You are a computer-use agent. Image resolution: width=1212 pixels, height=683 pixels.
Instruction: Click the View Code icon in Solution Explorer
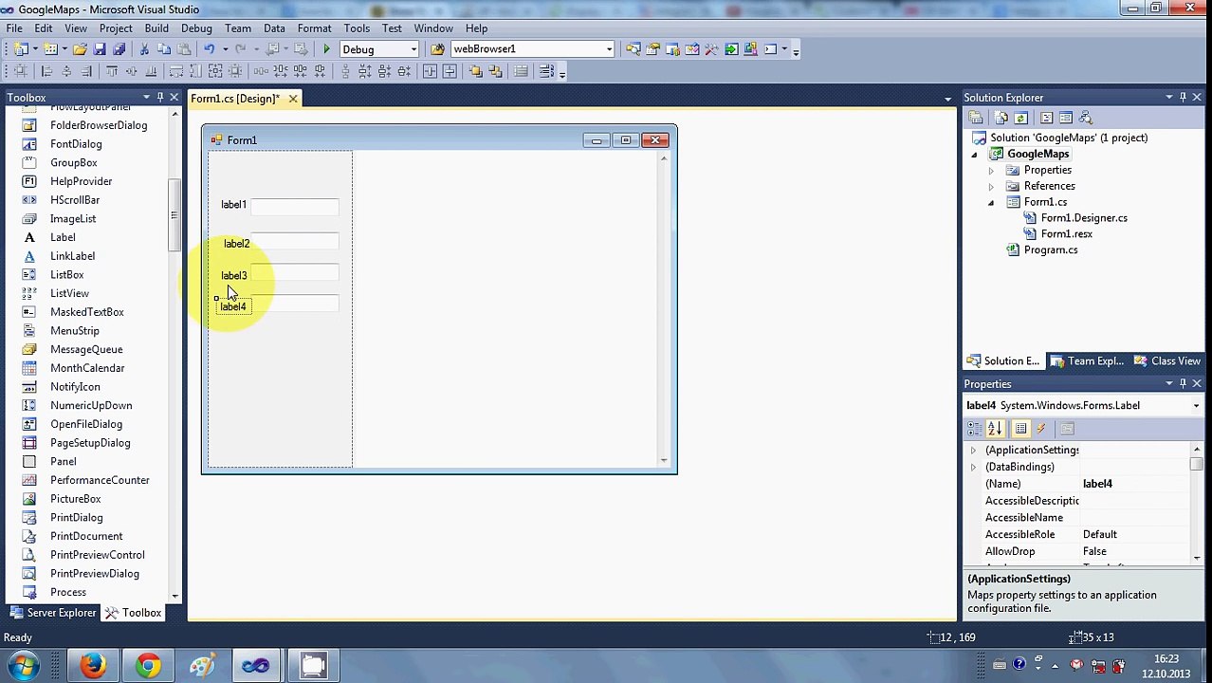1046,118
